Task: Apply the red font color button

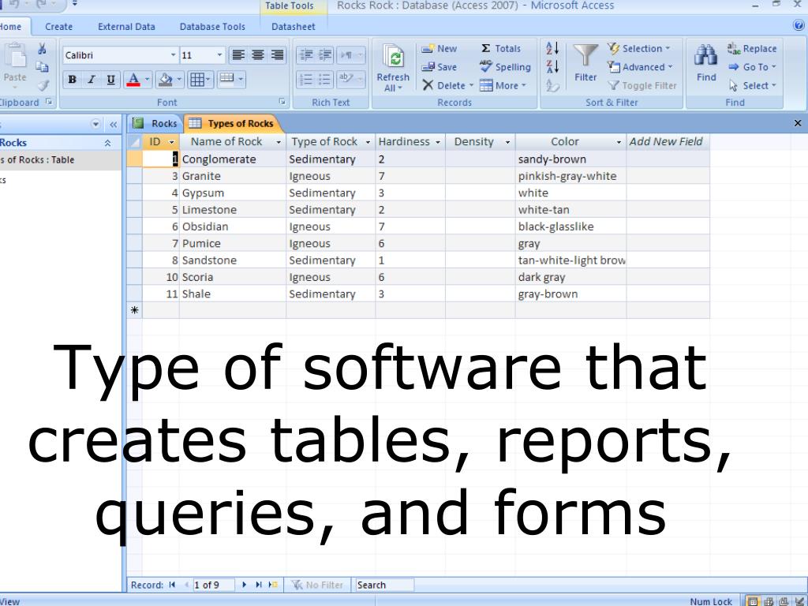Action: point(133,80)
